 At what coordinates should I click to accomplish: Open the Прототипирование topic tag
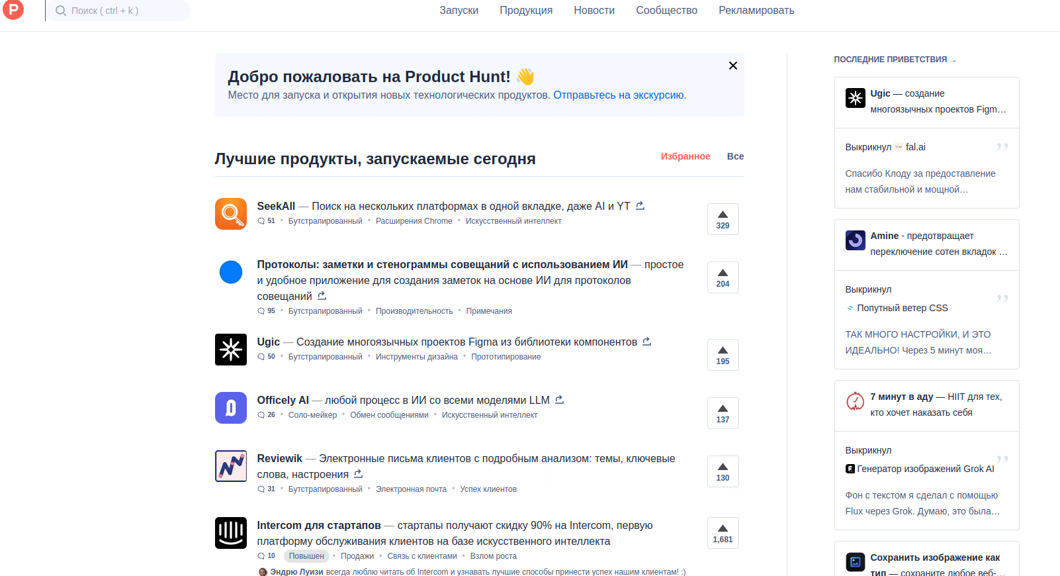[506, 357]
